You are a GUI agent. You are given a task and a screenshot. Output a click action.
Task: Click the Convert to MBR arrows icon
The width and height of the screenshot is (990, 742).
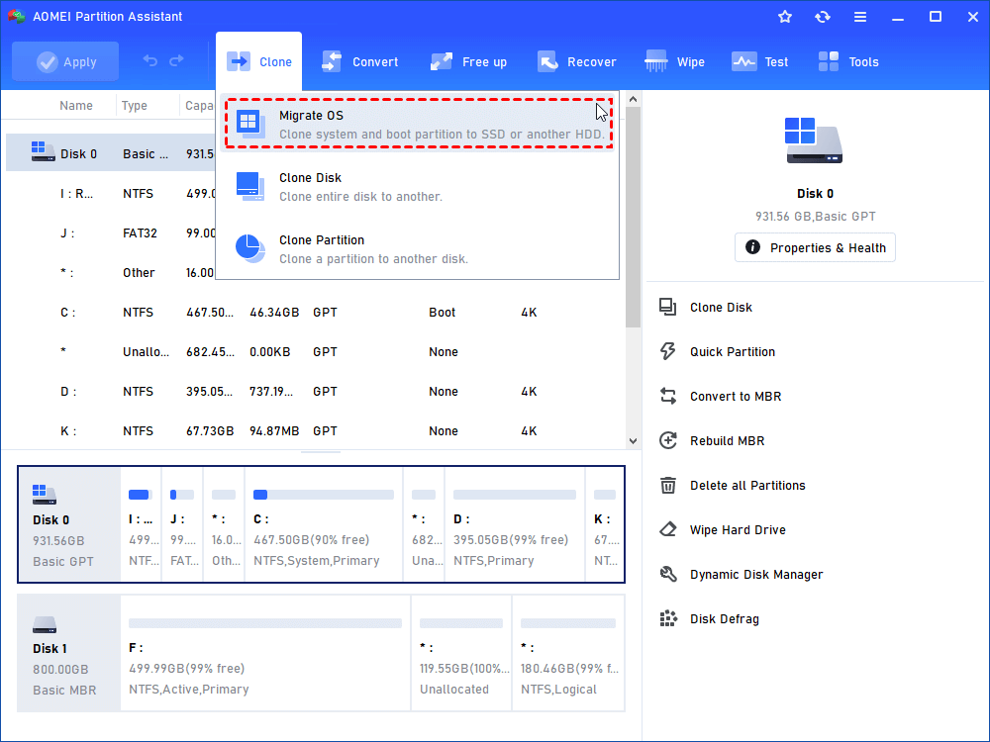668,397
